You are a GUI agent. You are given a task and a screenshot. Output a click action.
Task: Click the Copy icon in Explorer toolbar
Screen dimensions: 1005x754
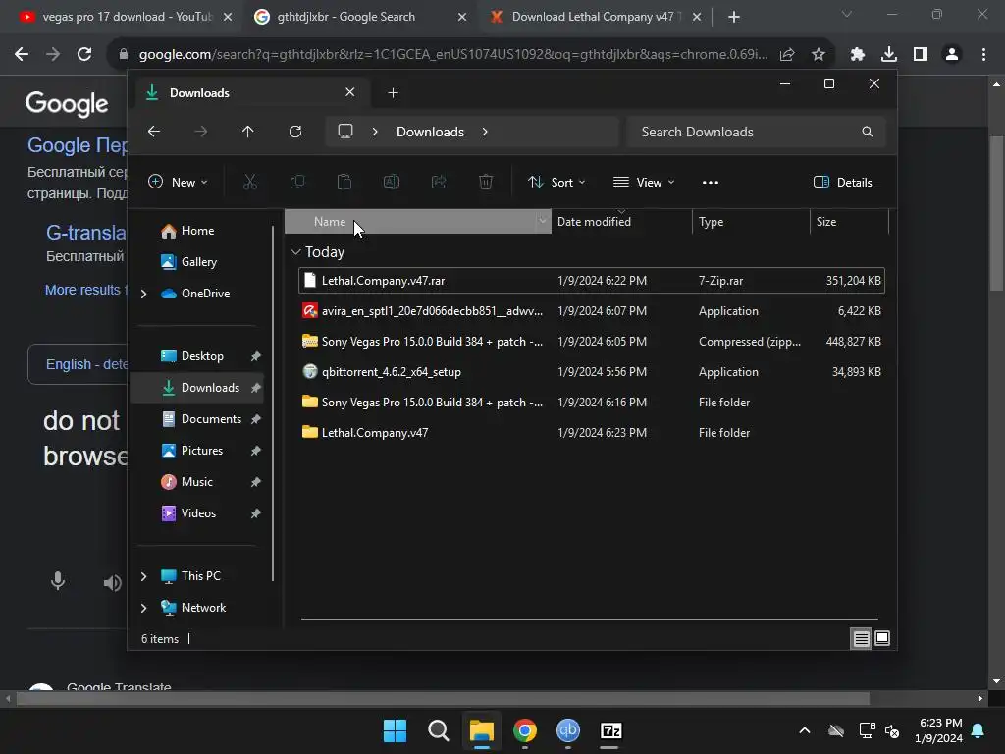pyautogui.click(x=296, y=182)
